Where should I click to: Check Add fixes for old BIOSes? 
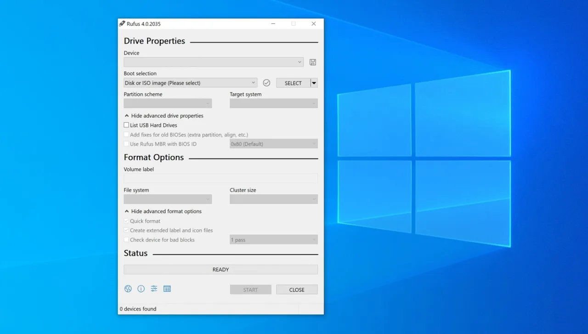coord(126,134)
